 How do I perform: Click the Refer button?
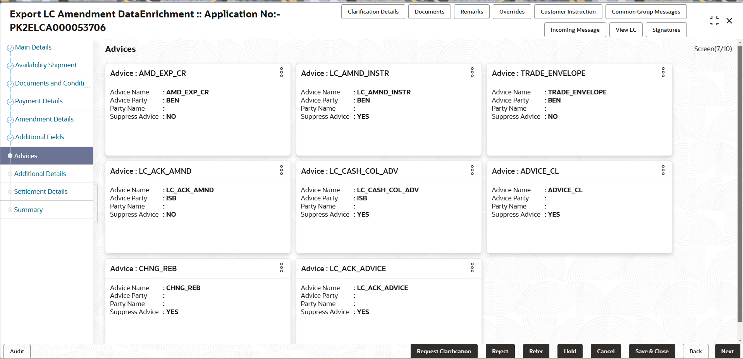click(536, 351)
